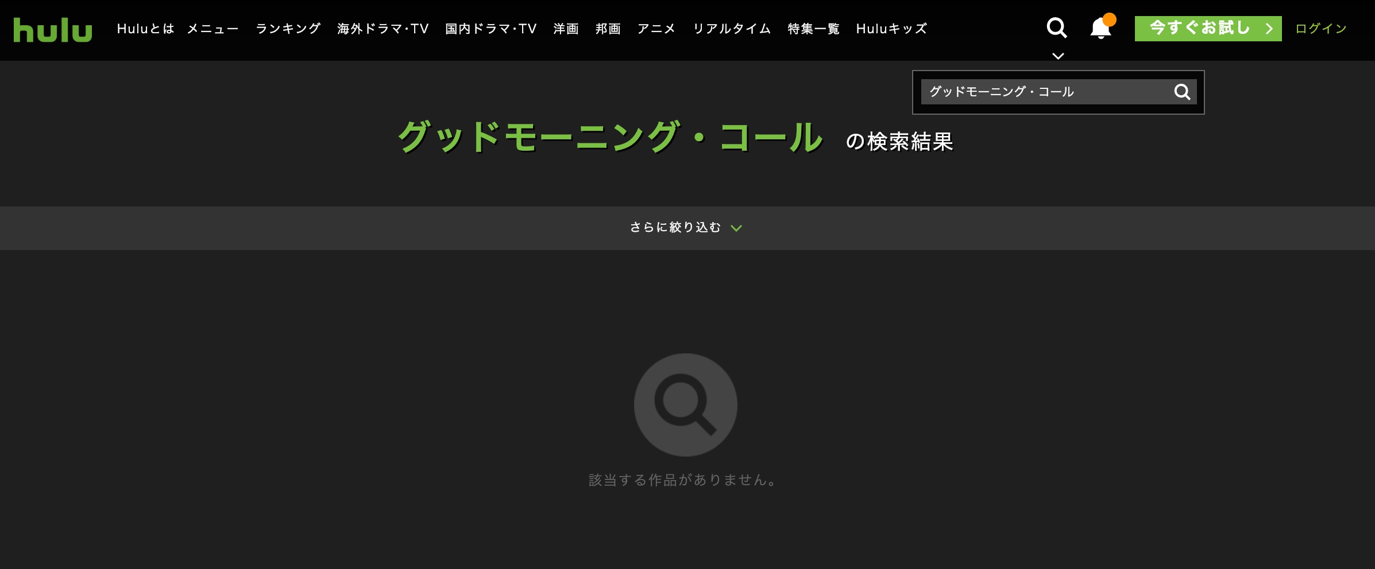1375x569 pixels.
Task: Click the large empty-results magnifier icon
Action: 685,405
